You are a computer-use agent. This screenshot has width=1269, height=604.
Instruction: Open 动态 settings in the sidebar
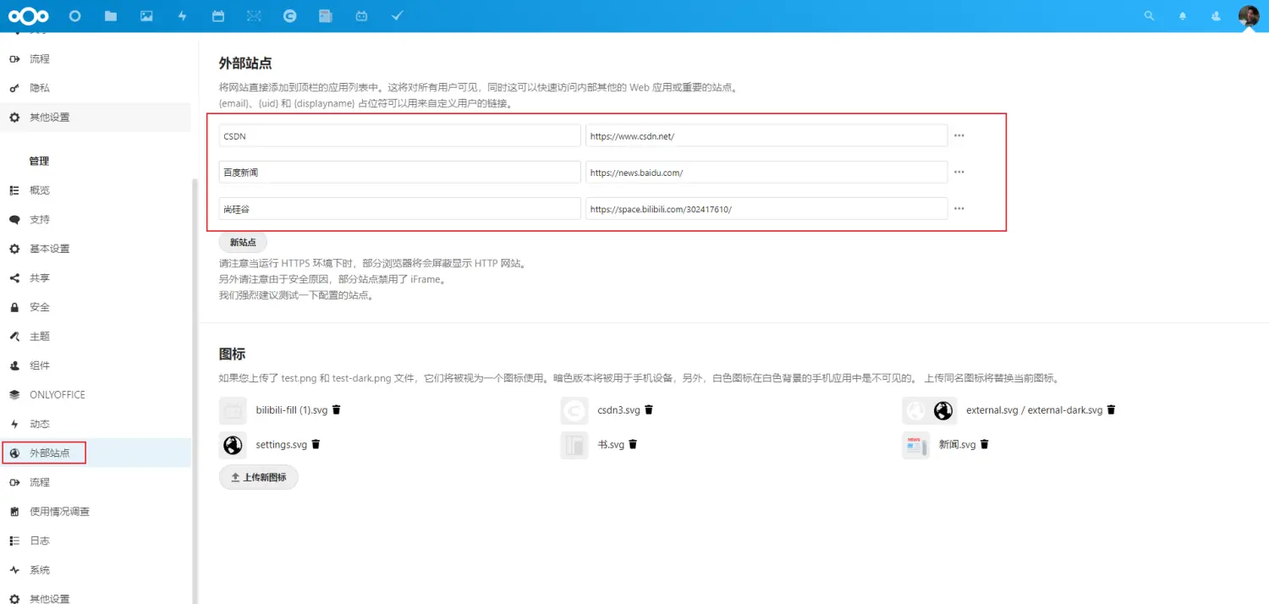96,424
